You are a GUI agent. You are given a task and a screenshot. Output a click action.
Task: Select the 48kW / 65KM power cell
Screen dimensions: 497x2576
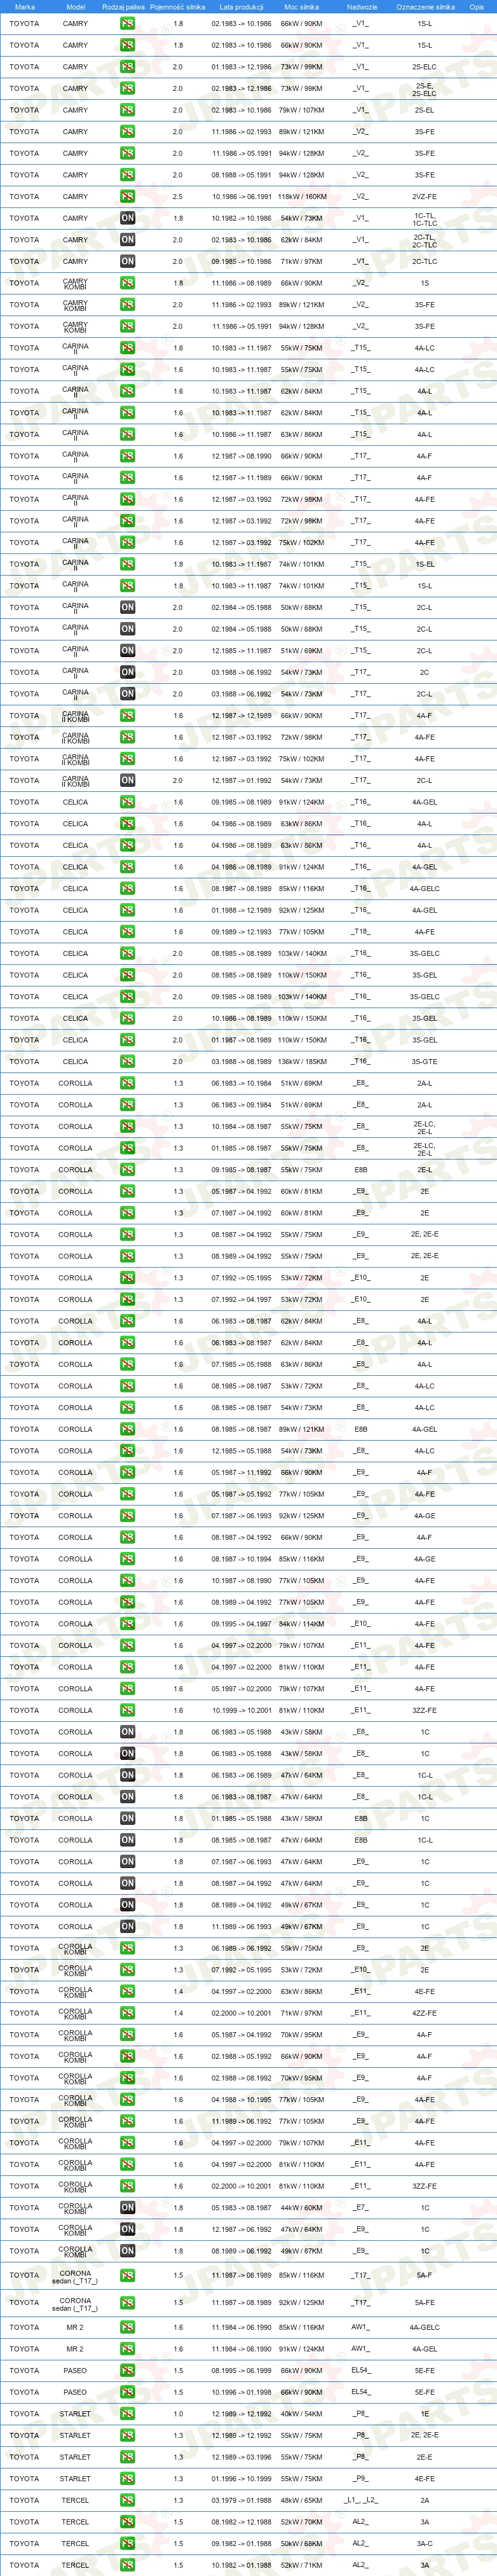(302, 2500)
